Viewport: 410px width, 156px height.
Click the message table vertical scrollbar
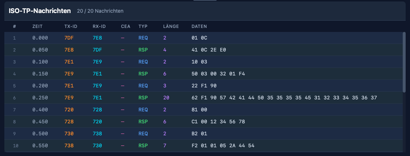(x=404, y=62)
